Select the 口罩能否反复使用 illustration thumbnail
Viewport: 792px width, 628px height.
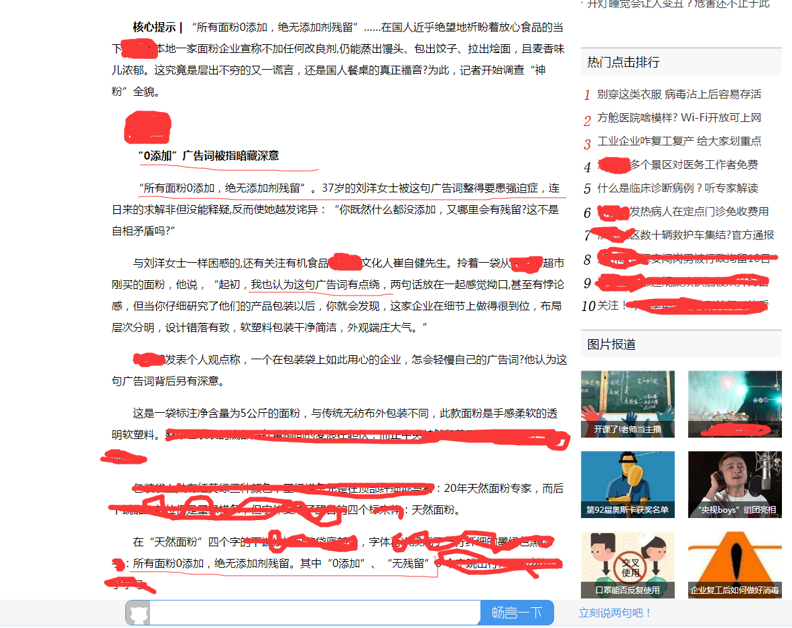pyautogui.click(x=627, y=564)
